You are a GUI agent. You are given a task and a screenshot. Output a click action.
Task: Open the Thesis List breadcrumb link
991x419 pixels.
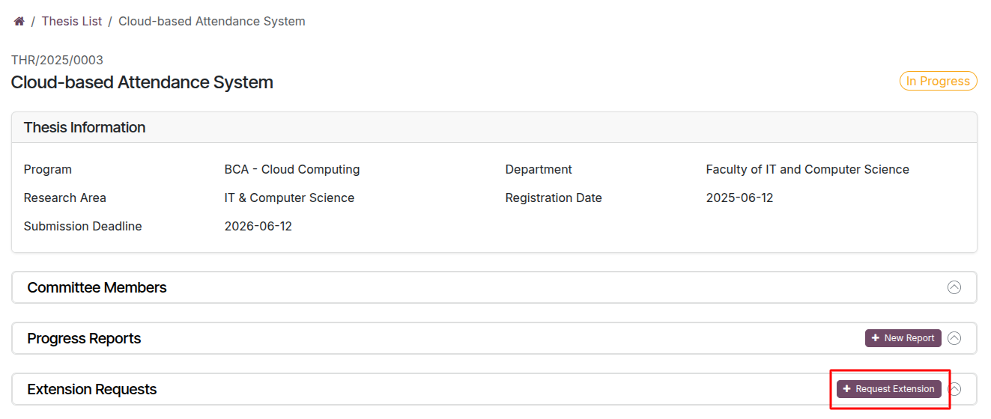(72, 22)
